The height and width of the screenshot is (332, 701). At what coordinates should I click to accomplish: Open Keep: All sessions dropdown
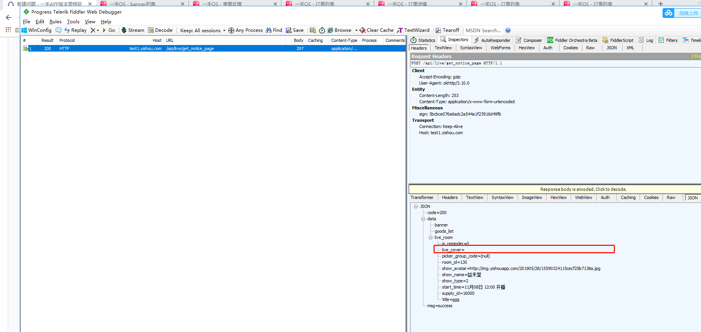point(203,30)
